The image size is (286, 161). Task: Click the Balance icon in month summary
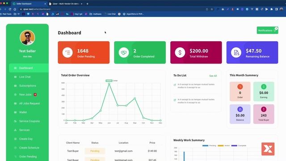tap(240, 109)
